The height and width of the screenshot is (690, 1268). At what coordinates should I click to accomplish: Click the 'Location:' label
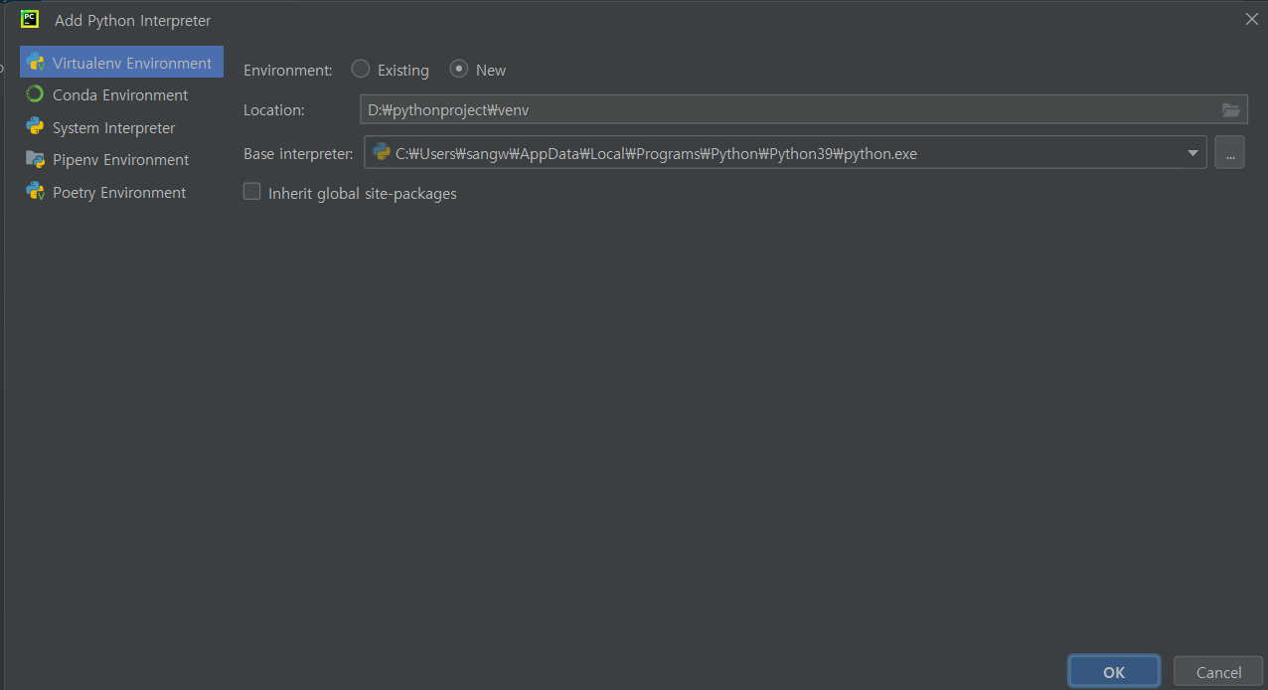tap(274, 110)
